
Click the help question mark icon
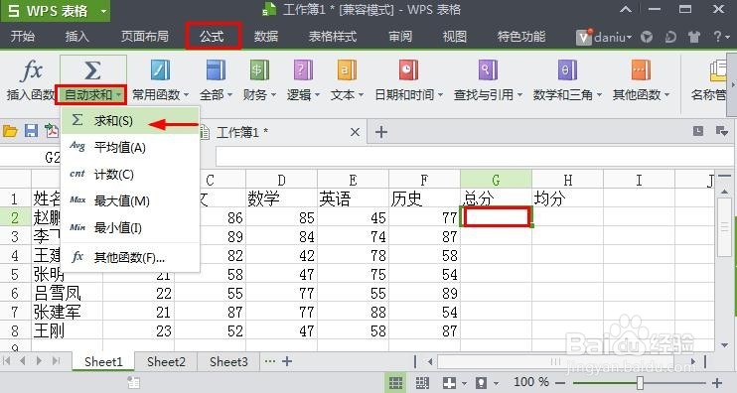[717, 37]
